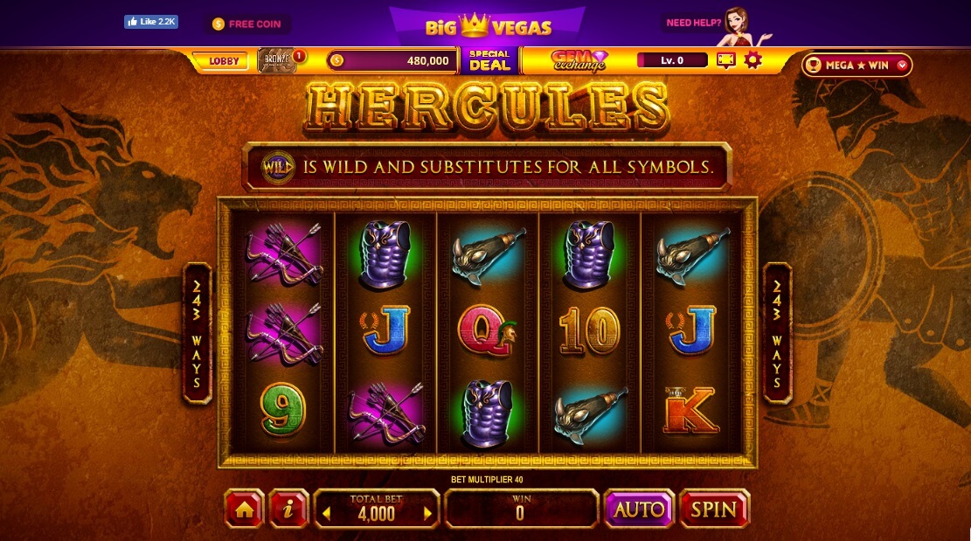Viewport: 971px width, 541px height.
Task: Click the Lv. 0 progress bar
Action: [x=672, y=60]
